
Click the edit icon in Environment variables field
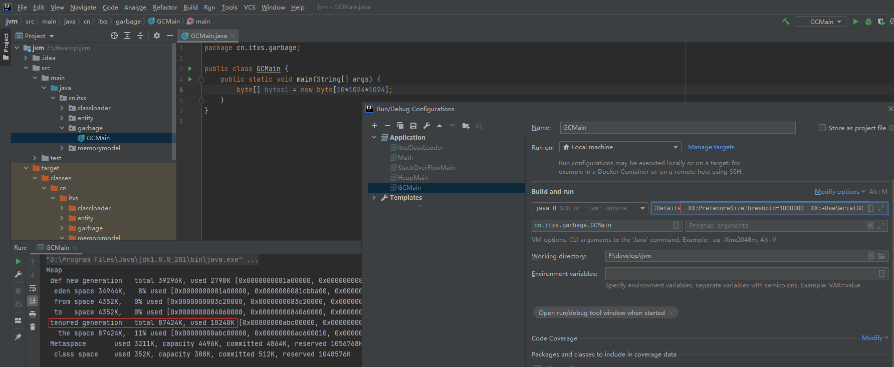pyautogui.click(x=881, y=273)
